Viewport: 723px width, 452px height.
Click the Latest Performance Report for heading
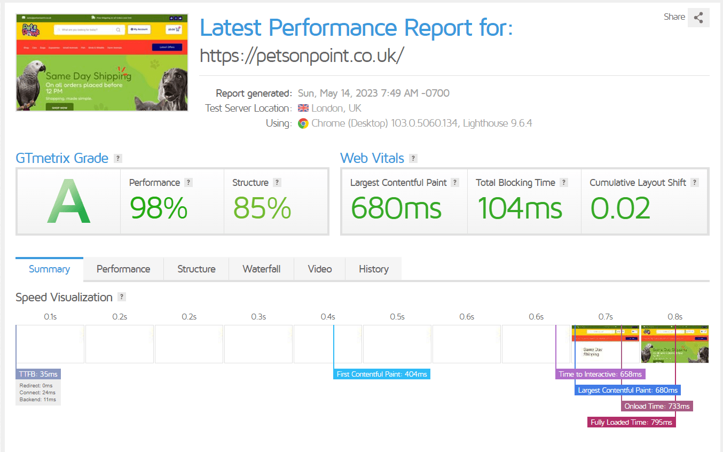[356, 27]
